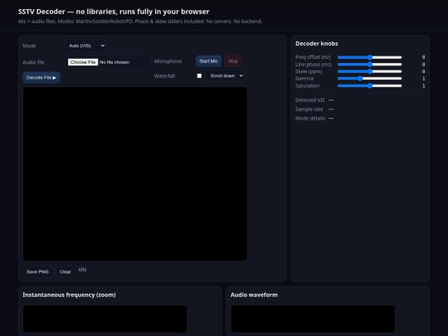
Task: Click the Save PNG button
Action: [37, 272]
